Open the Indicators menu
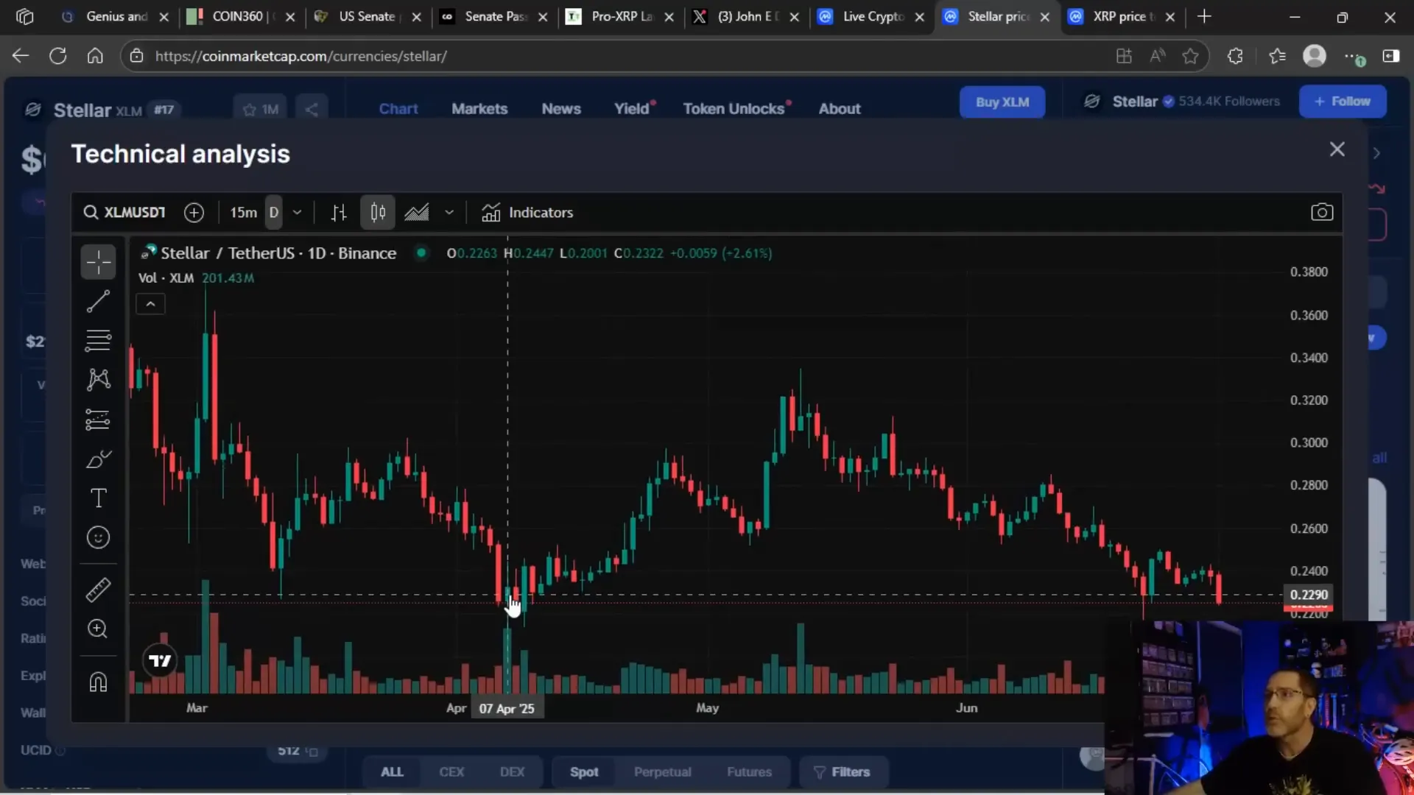 pos(527,213)
